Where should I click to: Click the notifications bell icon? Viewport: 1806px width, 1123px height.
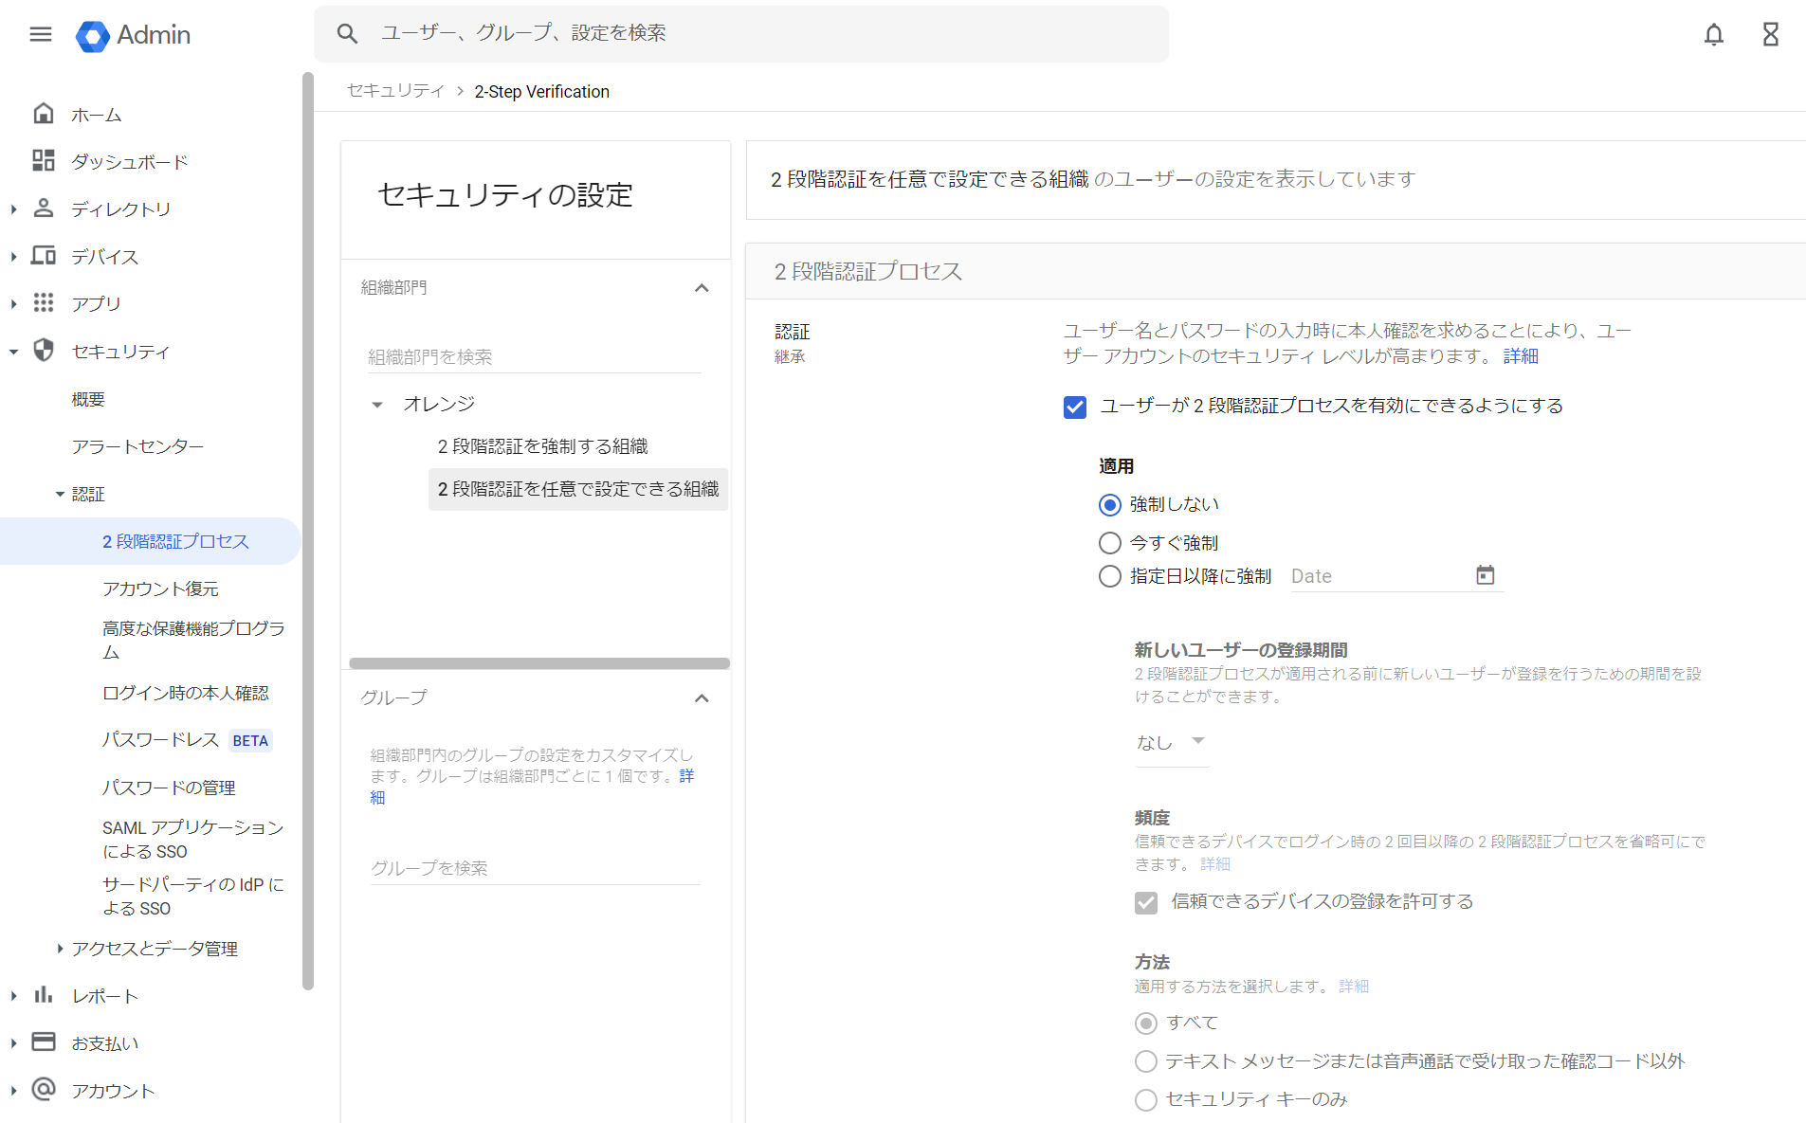click(x=1713, y=35)
